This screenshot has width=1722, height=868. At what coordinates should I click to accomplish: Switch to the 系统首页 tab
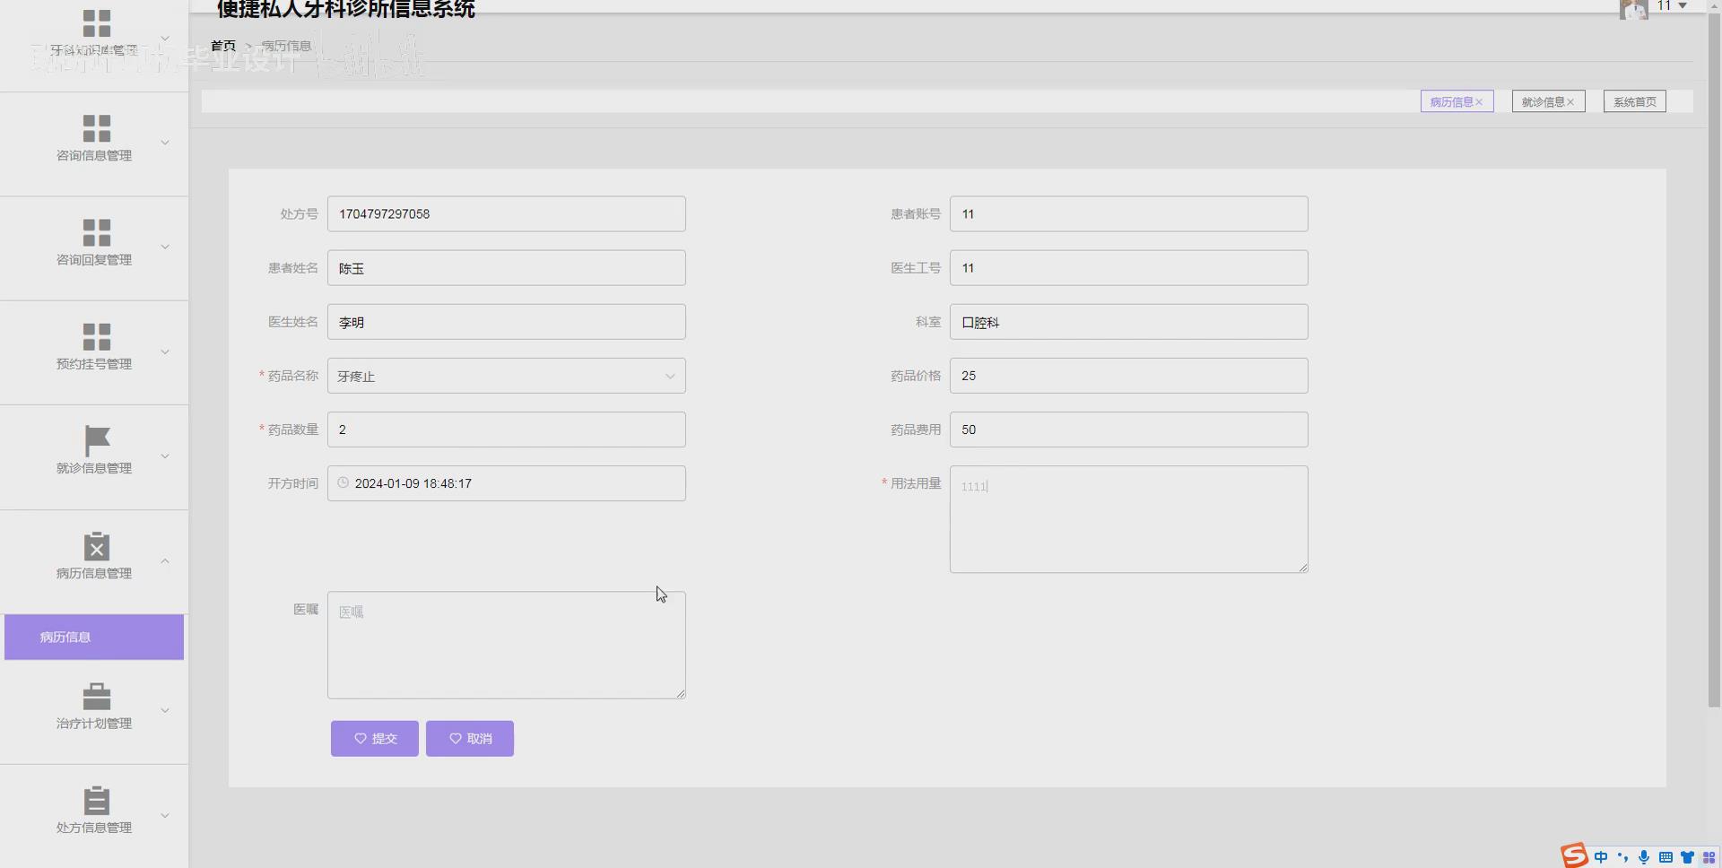1635,102
